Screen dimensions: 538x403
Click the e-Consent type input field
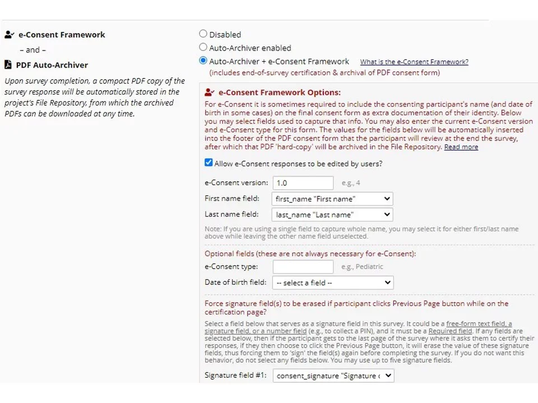click(303, 266)
